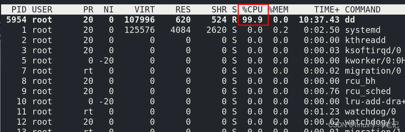
Task: Click the dd command name
Action: [350, 20]
